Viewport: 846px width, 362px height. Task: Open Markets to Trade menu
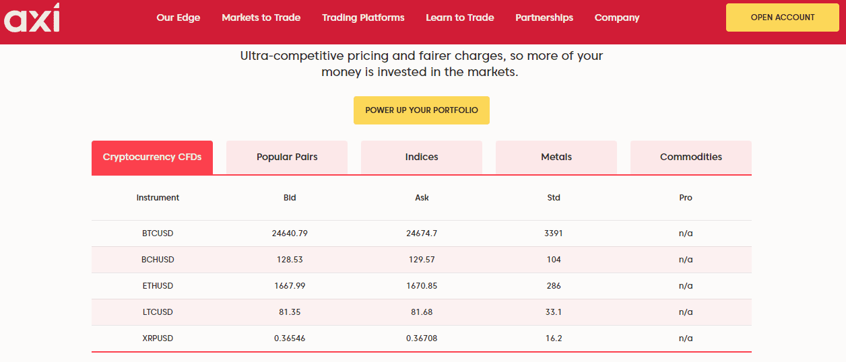[261, 17]
